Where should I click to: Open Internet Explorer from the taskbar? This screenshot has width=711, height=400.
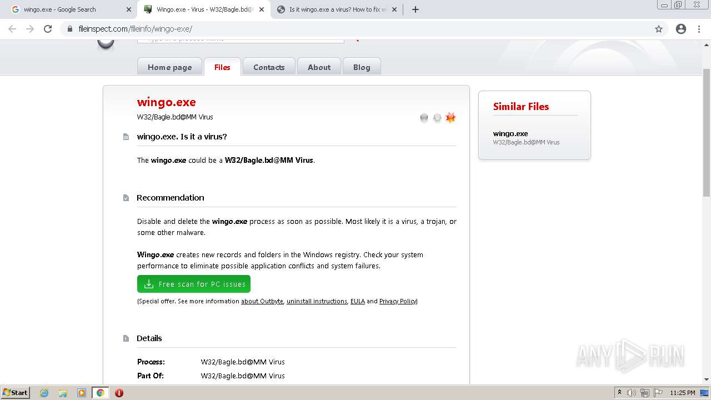pos(44,393)
